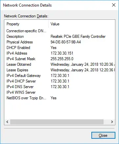Select the NetBIOS over Tcpip row
Screen dimensions: 119x144
pos(60,98)
